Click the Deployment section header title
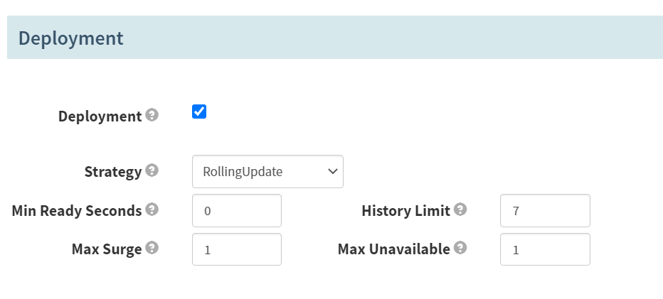 70,38
